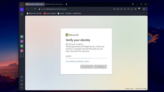Click the tanwarsagarrobotics2274@gmail.com text
Screen dimensions: 164x92
[x=80, y=47]
